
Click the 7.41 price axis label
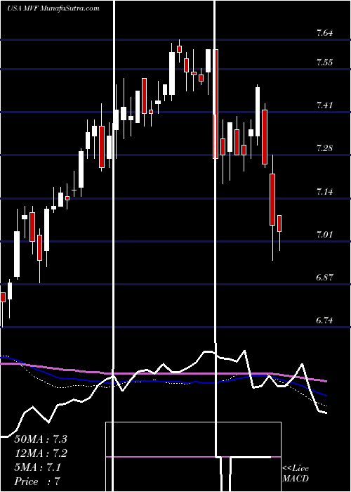click(324, 105)
